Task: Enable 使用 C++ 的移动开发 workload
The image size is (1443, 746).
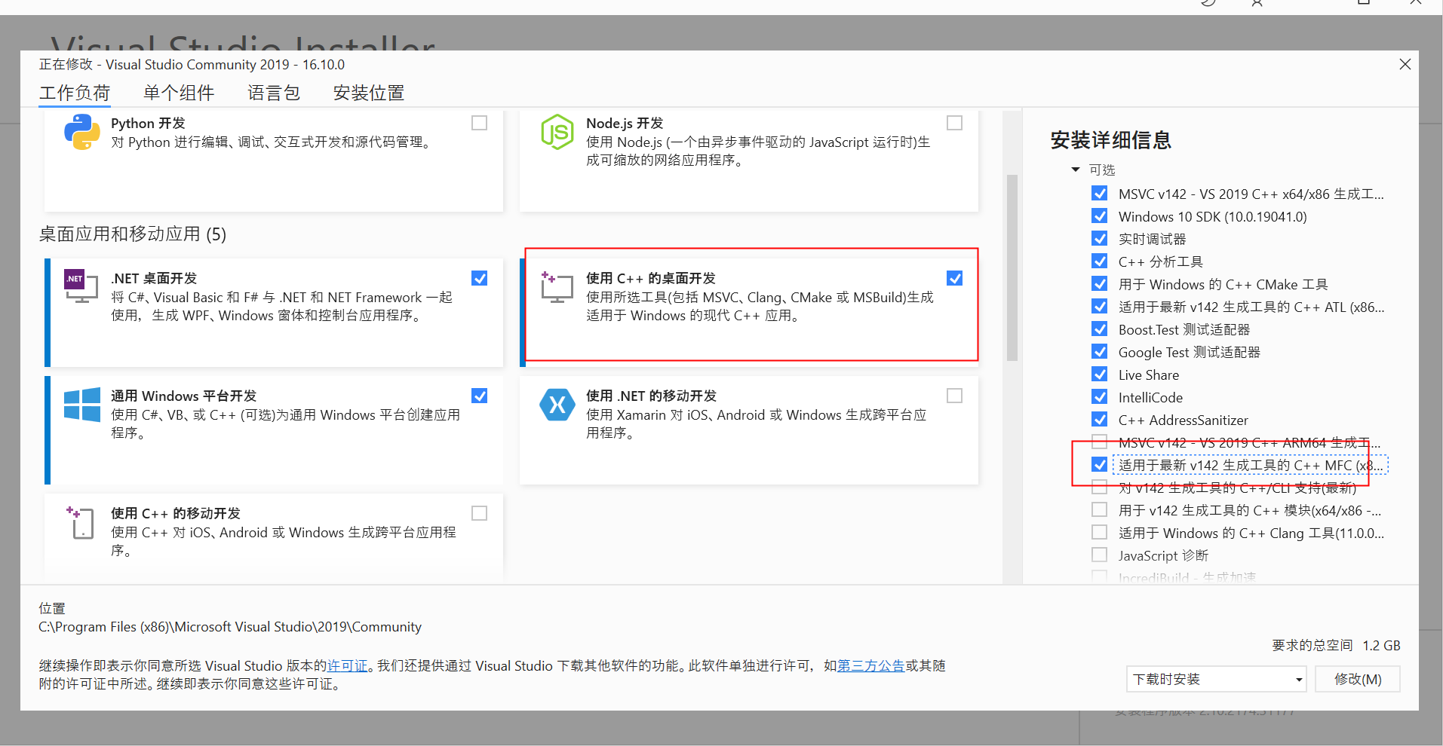Action: (x=479, y=513)
